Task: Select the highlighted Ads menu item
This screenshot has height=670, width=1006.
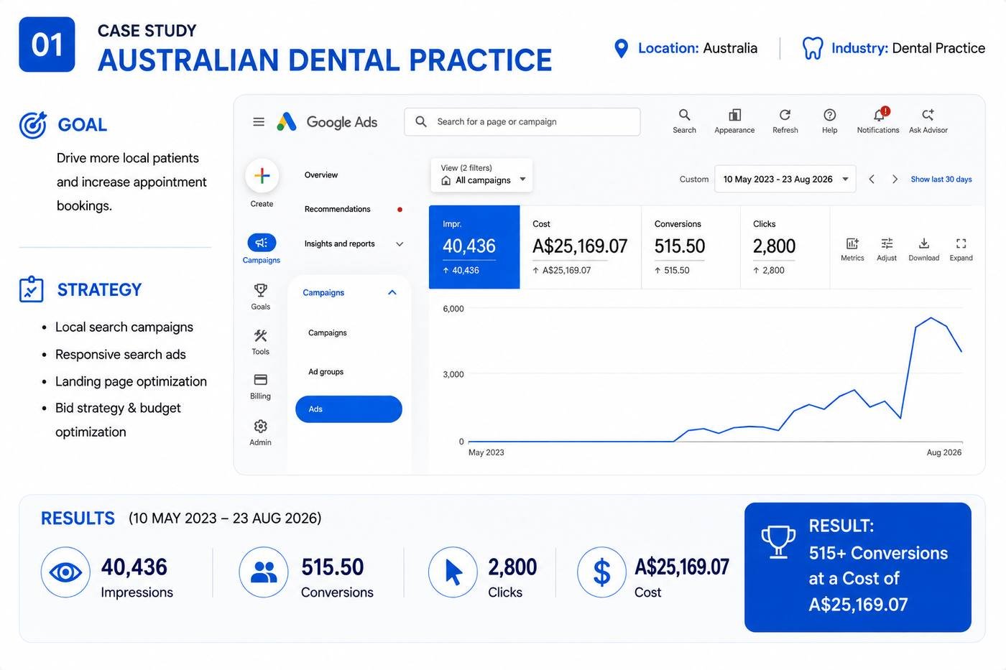Action: tap(349, 409)
